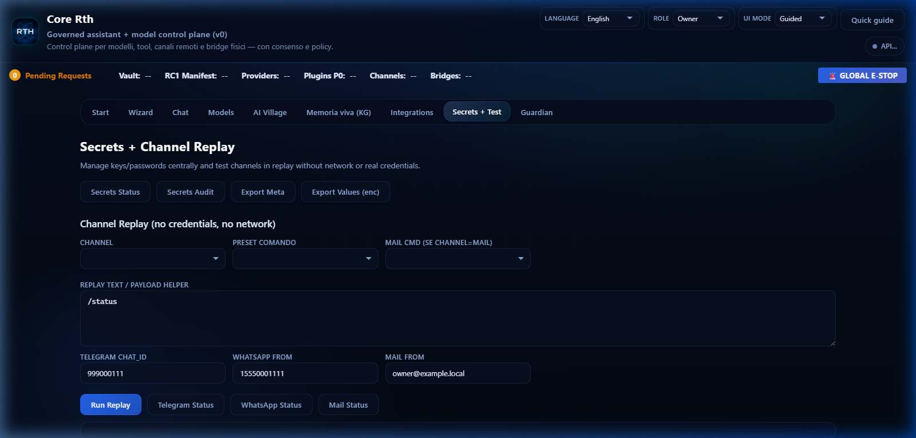Expand the Mail Cmd dropdown
This screenshot has width=916, height=438.
click(458, 259)
